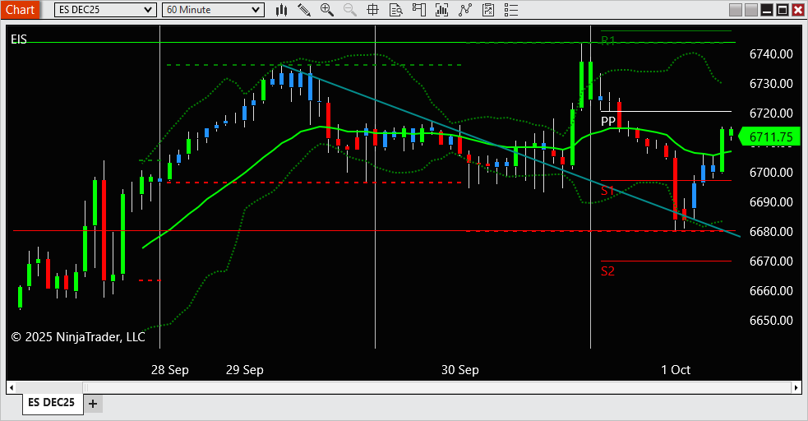Open the bar style candlestick icon
808x421 pixels.
pyautogui.click(x=281, y=10)
